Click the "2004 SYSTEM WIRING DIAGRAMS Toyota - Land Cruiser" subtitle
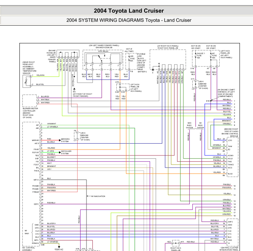 129,20
